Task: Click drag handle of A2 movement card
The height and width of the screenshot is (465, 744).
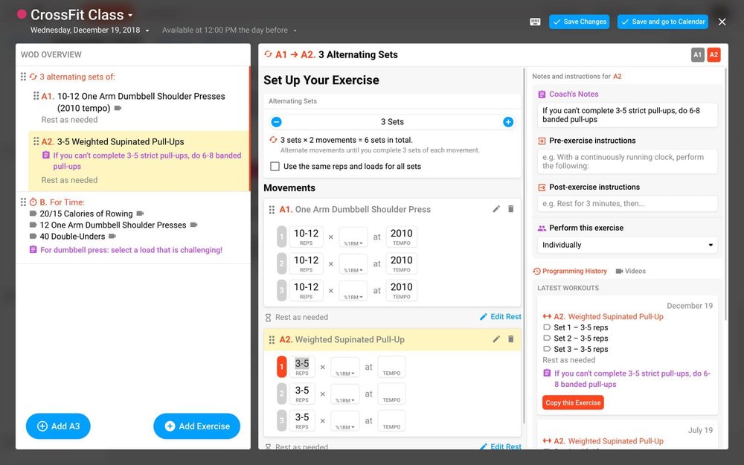Action: click(x=272, y=340)
